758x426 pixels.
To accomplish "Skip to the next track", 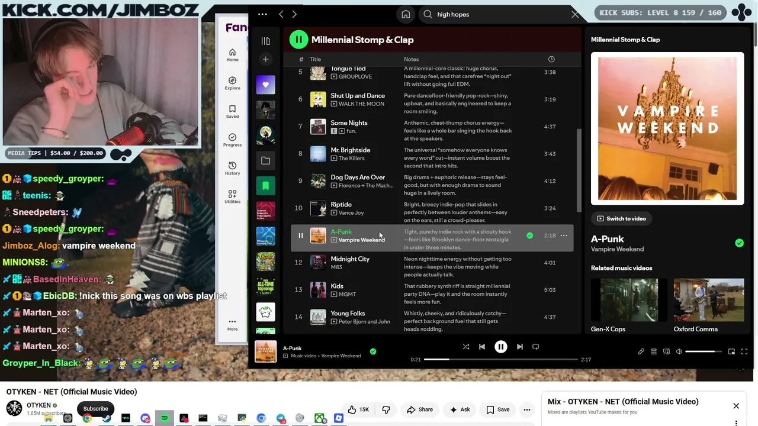I will tap(520, 347).
